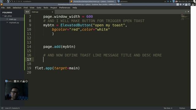Go to next tab with right arrow

click(28, 12)
